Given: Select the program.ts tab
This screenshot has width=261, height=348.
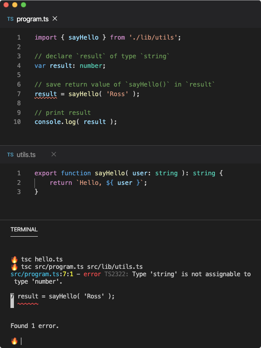Looking at the screenshot, I should [32, 20].
